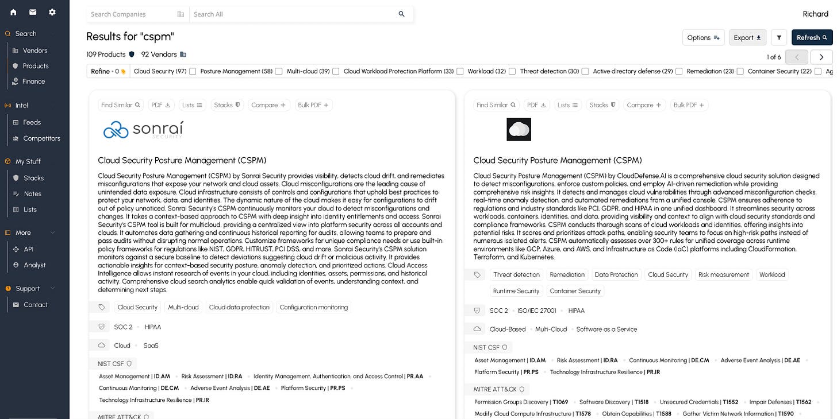
Task: Open Lists under My Stuff in the sidebar
Action: coord(30,209)
